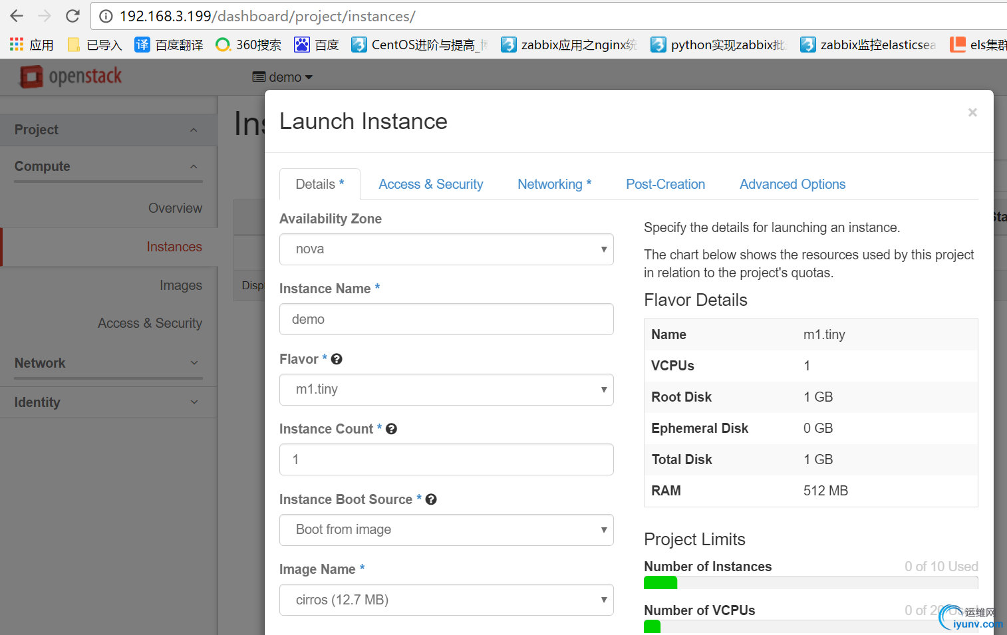This screenshot has height=635, width=1007.
Task: Switch to Access & Security tab
Action: tap(430, 184)
